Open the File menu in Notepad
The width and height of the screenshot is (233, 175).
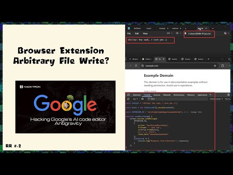(129, 34)
